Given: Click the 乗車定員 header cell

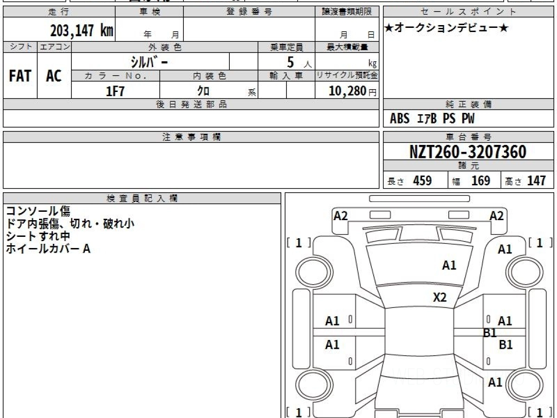Looking at the screenshot, I should (x=286, y=47).
